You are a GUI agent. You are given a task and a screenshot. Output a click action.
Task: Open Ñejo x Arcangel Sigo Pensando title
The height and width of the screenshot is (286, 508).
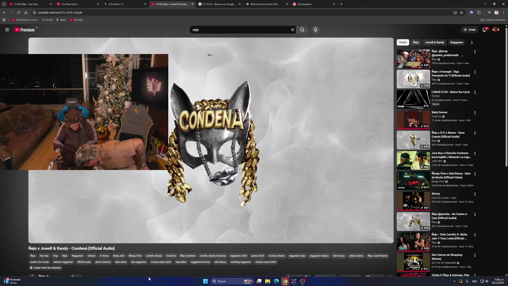(450, 73)
